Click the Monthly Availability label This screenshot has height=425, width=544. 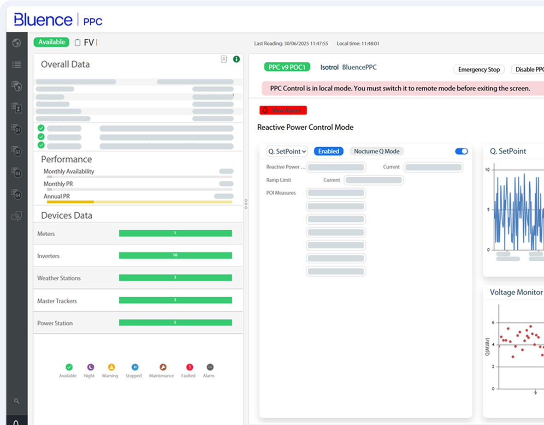[69, 172]
